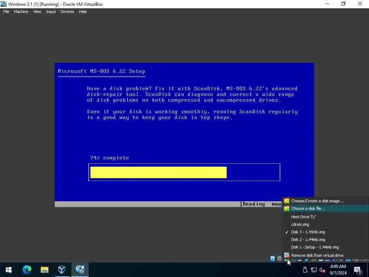Open the Input menu
Viewport: 369px width, 277px height.
[x=51, y=12]
